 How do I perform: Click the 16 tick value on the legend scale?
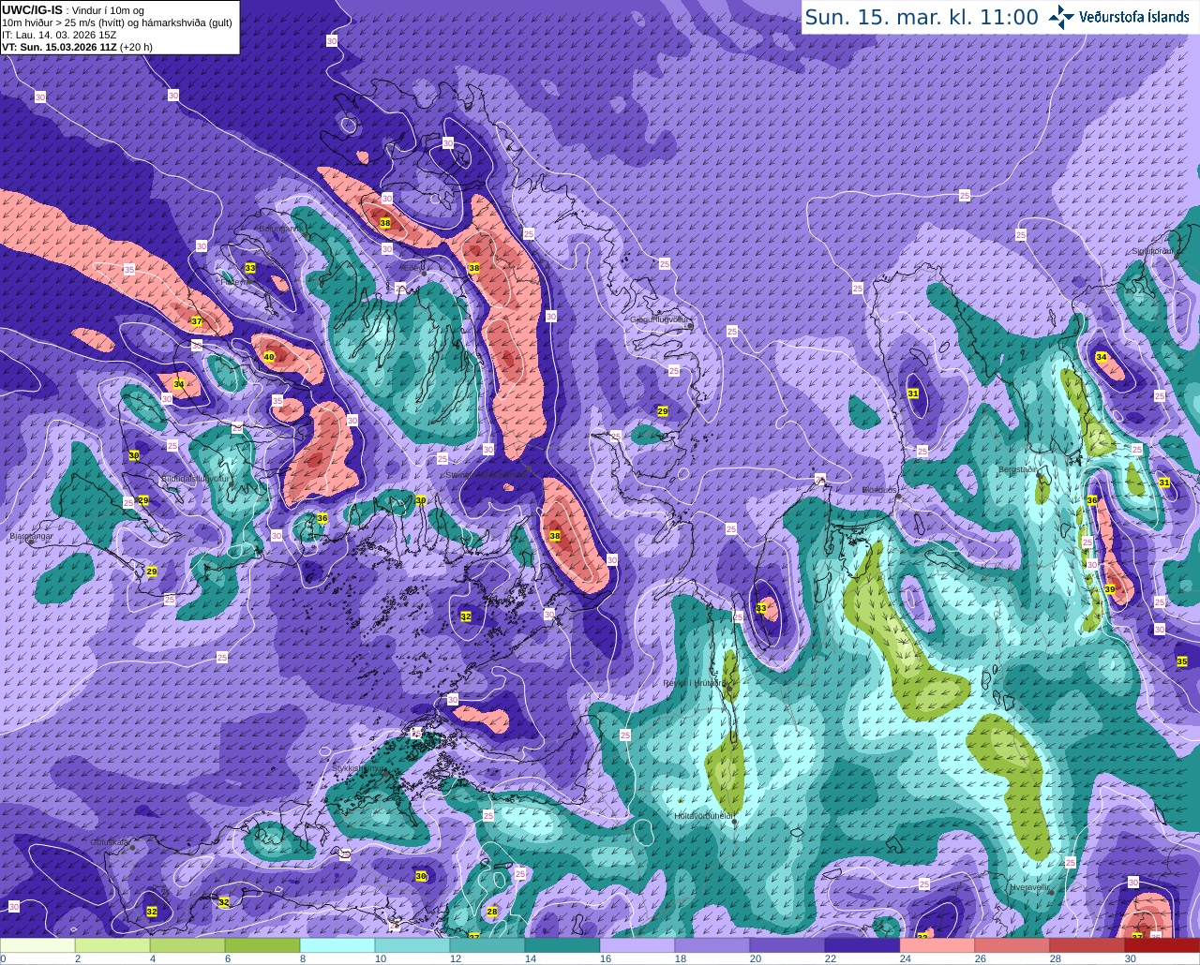(605, 958)
